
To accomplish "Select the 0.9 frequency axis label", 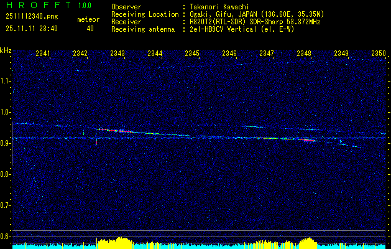I will [6, 143].
